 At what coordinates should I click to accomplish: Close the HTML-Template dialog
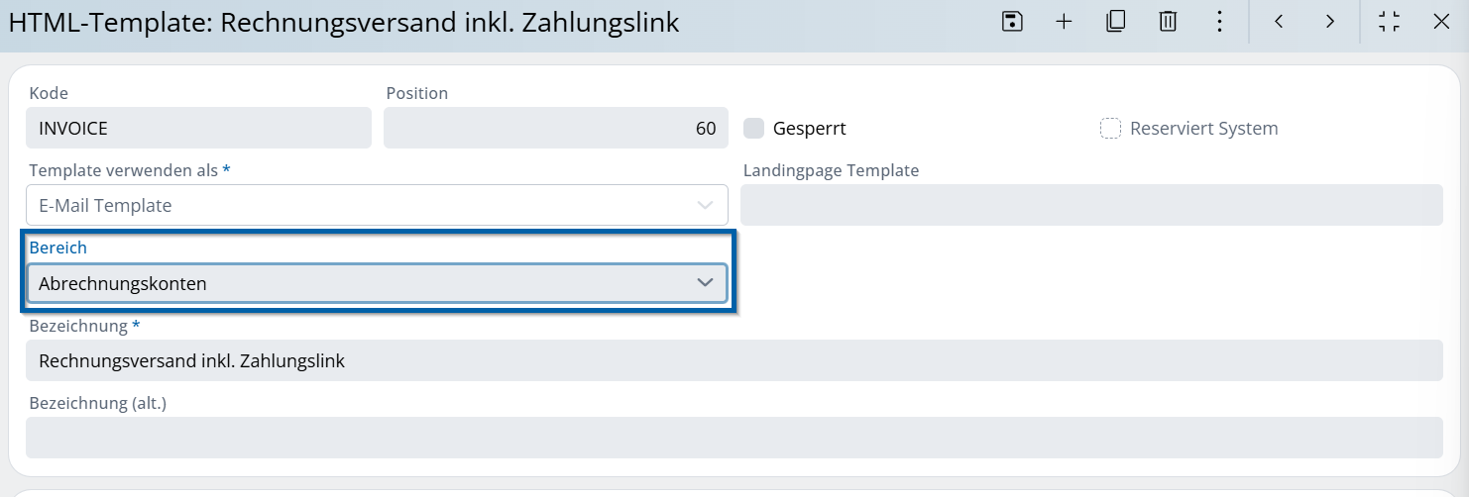pos(1441,22)
